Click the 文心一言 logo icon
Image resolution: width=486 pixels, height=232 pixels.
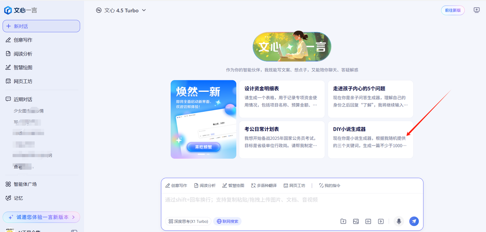[x=8, y=10]
